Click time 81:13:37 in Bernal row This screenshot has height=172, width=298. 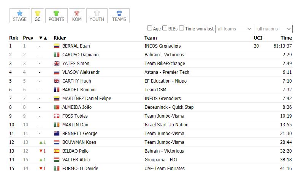[x=283, y=46]
